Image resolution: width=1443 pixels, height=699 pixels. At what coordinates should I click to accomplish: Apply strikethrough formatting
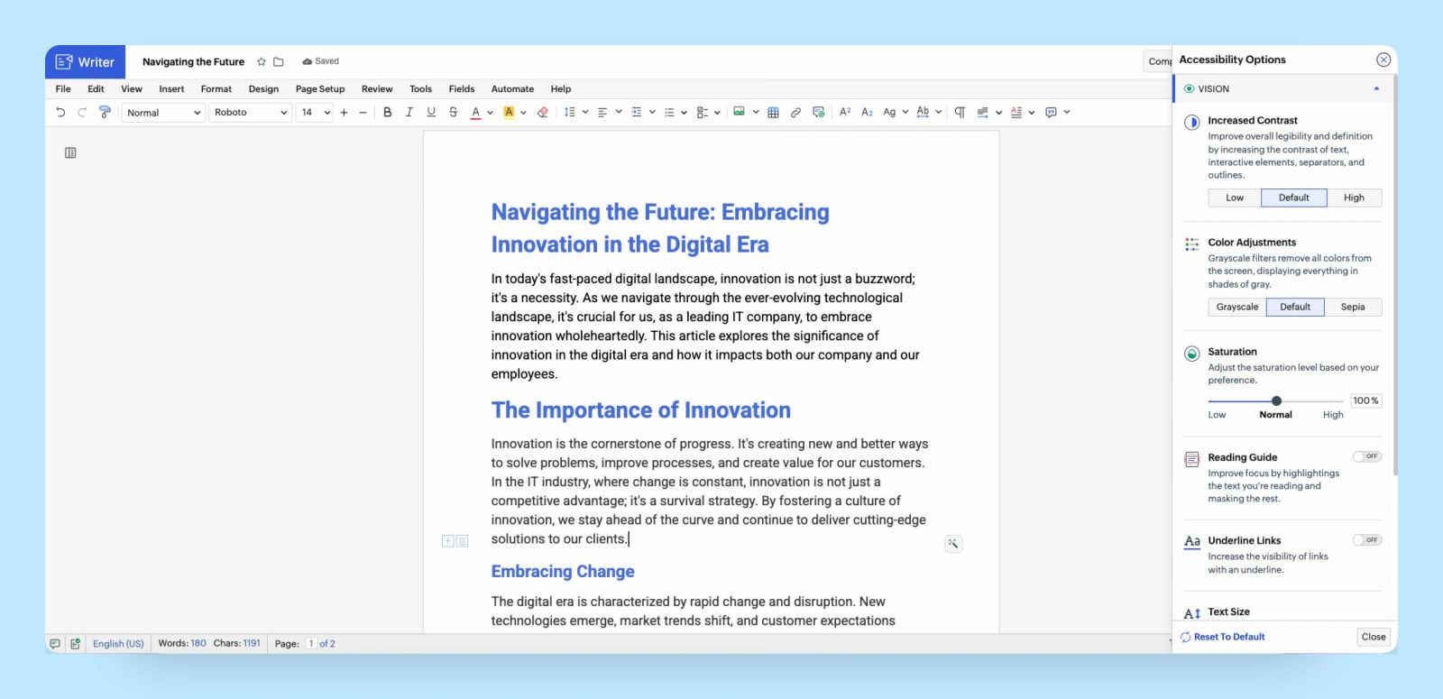click(x=453, y=112)
